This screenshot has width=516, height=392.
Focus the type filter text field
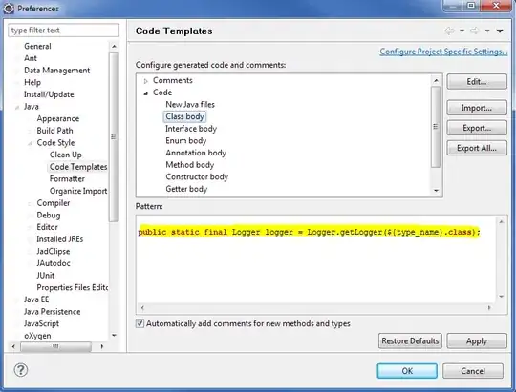pos(63,31)
